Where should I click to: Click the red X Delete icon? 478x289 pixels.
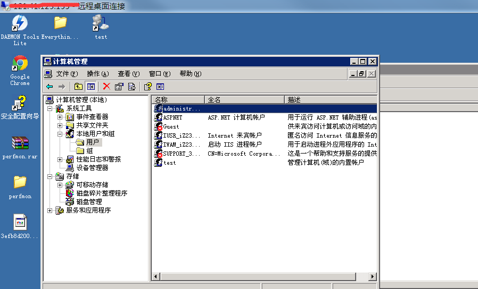(x=106, y=87)
